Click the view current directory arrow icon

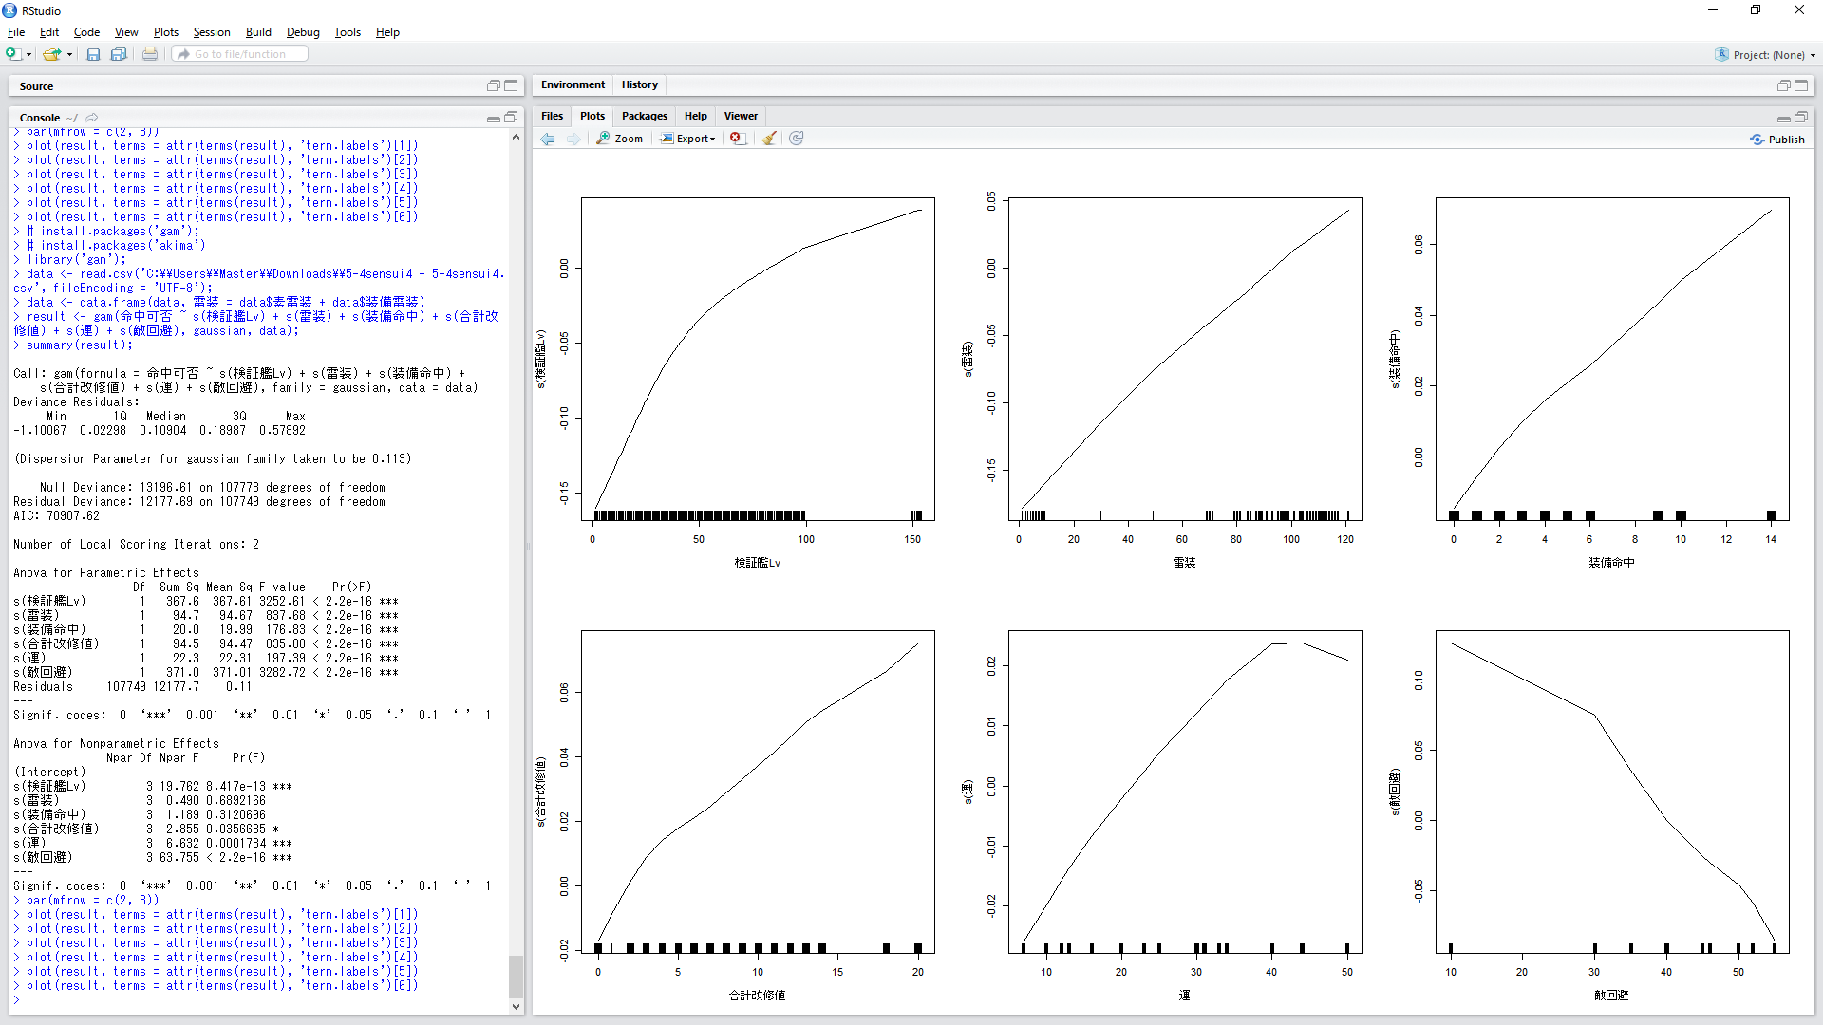coord(92,118)
